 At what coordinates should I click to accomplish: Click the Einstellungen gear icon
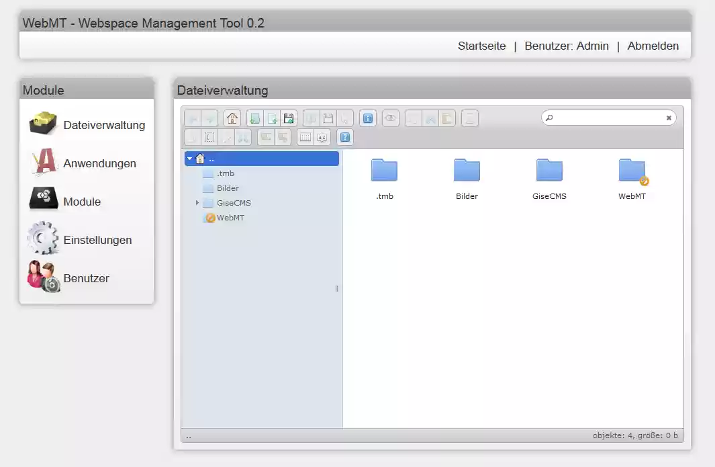pyautogui.click(x=43, y=238)
